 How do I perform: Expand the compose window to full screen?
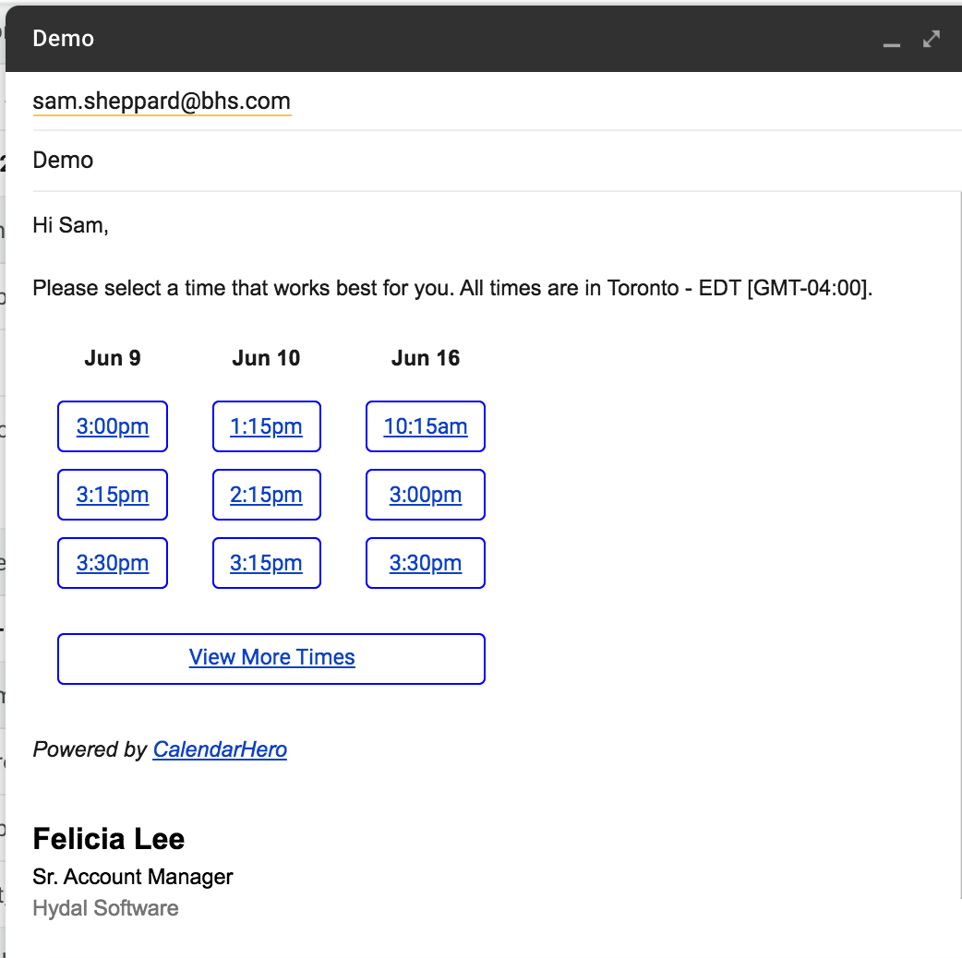click(x=932, y=39)
